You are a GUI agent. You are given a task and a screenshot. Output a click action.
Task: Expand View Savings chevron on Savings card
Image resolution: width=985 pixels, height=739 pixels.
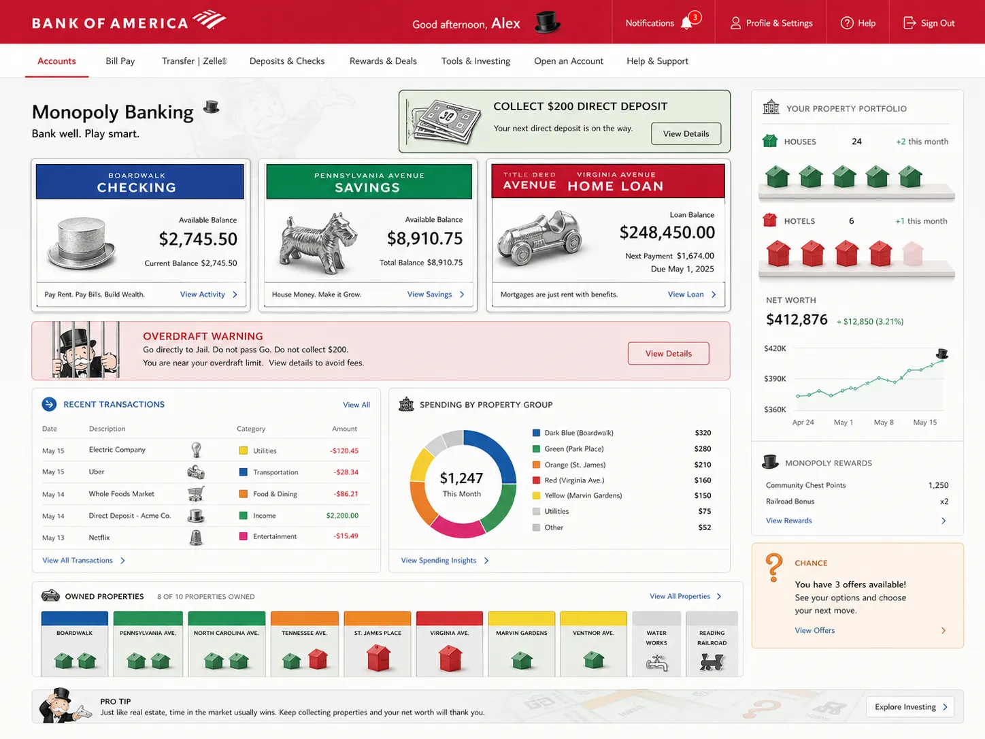462,295
